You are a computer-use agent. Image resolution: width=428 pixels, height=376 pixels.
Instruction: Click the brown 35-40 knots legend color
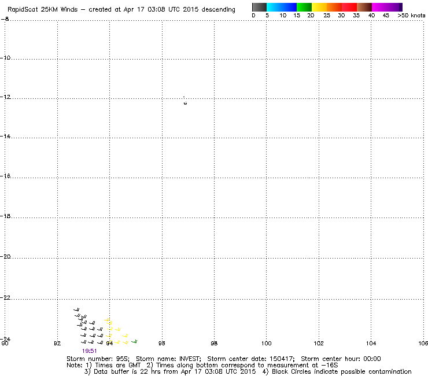pyautogui.click(x=364, y=7)
